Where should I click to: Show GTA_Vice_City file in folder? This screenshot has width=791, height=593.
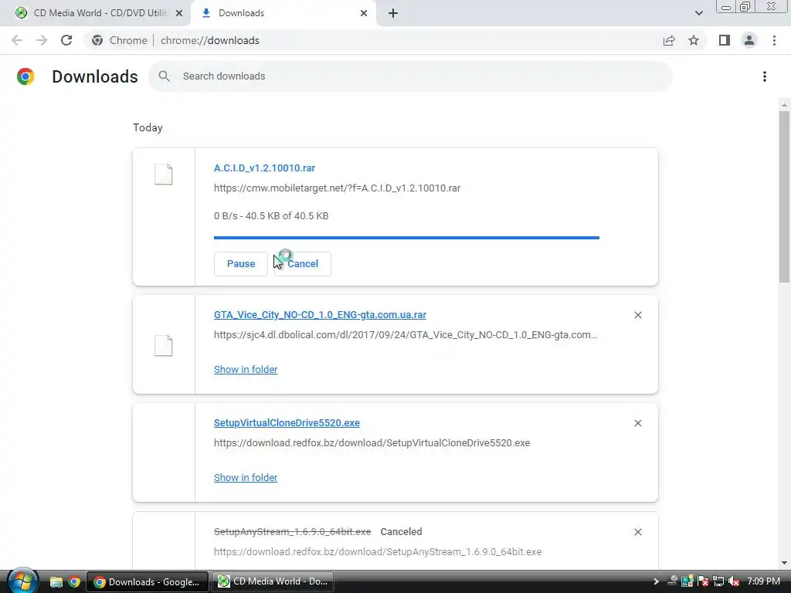click(x=246, y=370)
